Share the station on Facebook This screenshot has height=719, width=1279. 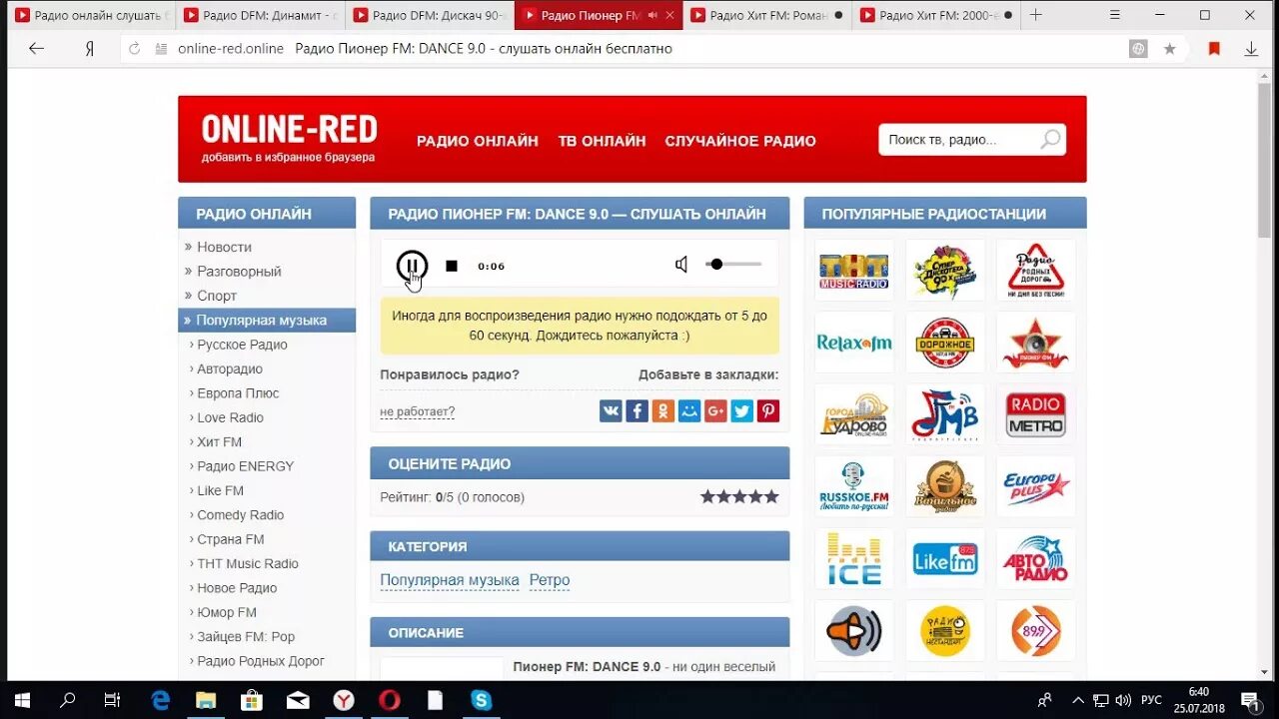[637, 410]
